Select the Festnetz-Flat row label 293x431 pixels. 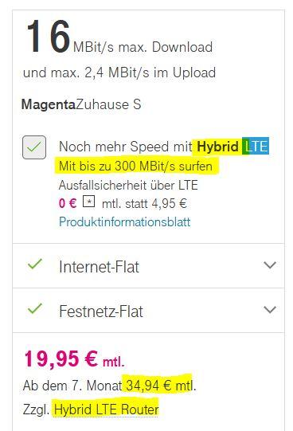(101, 311)
